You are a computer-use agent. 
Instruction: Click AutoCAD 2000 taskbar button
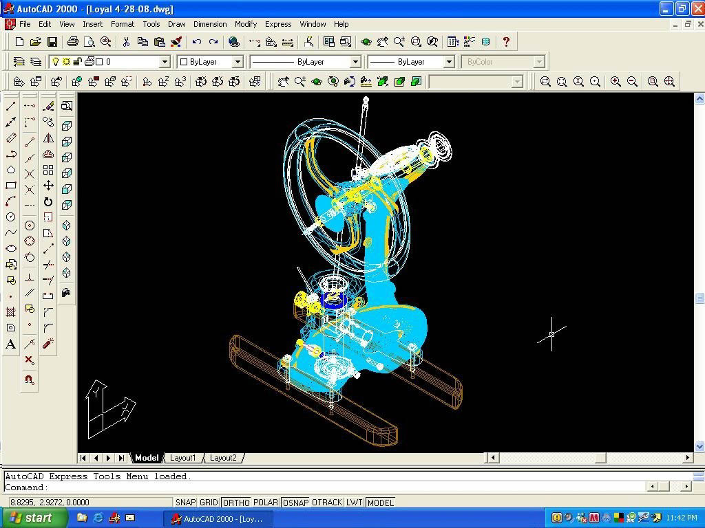point(218,518)
